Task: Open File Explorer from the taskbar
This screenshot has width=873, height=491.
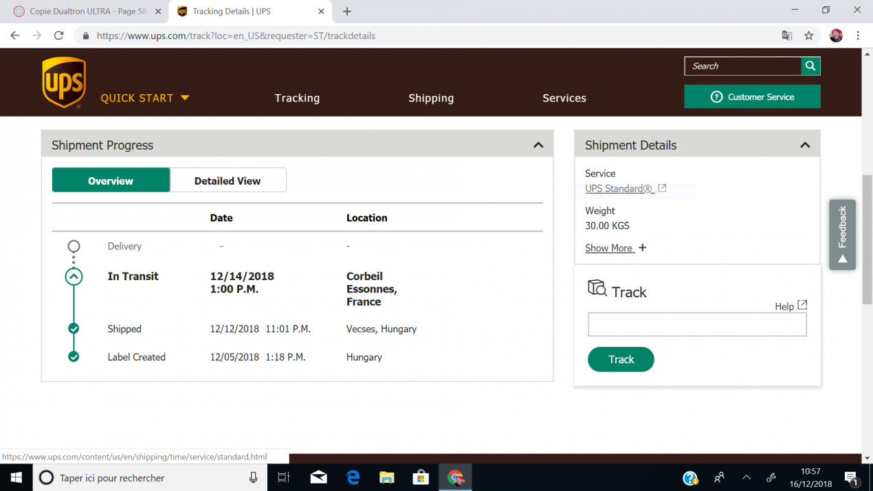Action: 387,478
